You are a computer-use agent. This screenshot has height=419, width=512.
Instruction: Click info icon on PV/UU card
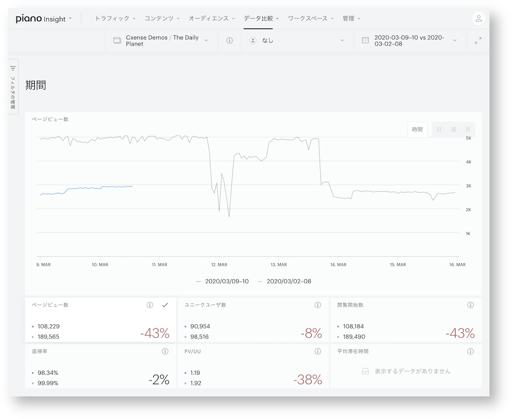coord(318,351)
